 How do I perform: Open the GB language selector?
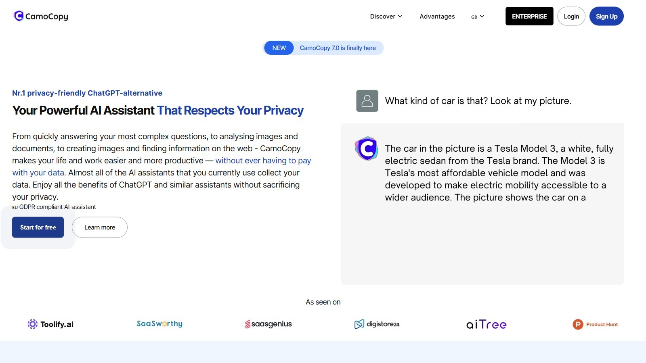click(x=478, y=17)
